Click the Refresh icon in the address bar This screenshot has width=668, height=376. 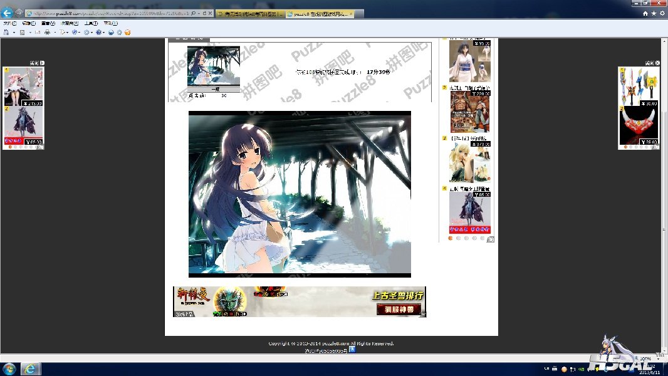click(x=204, y=13)
